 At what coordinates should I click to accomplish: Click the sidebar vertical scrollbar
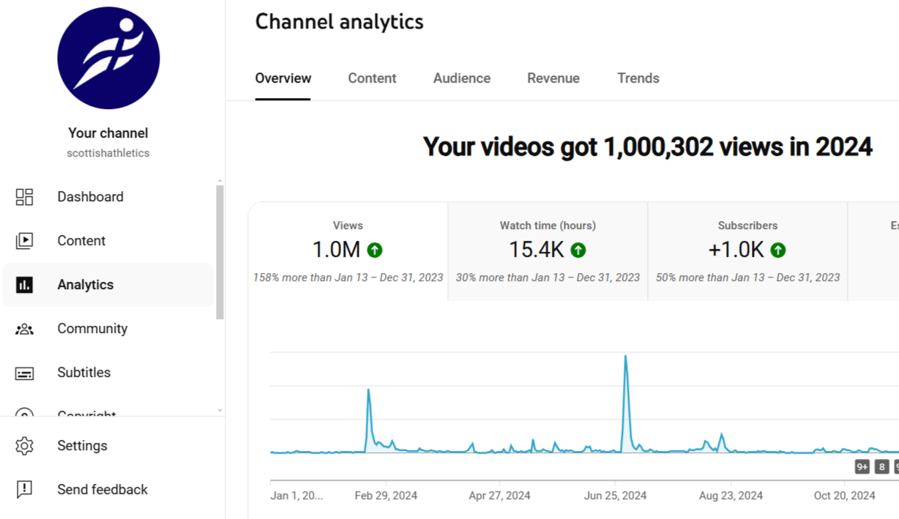click(220, 253)
